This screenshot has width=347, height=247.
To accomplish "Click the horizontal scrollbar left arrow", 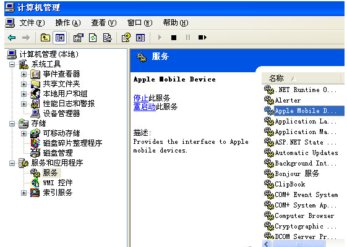I will click(x=267, y=244).
